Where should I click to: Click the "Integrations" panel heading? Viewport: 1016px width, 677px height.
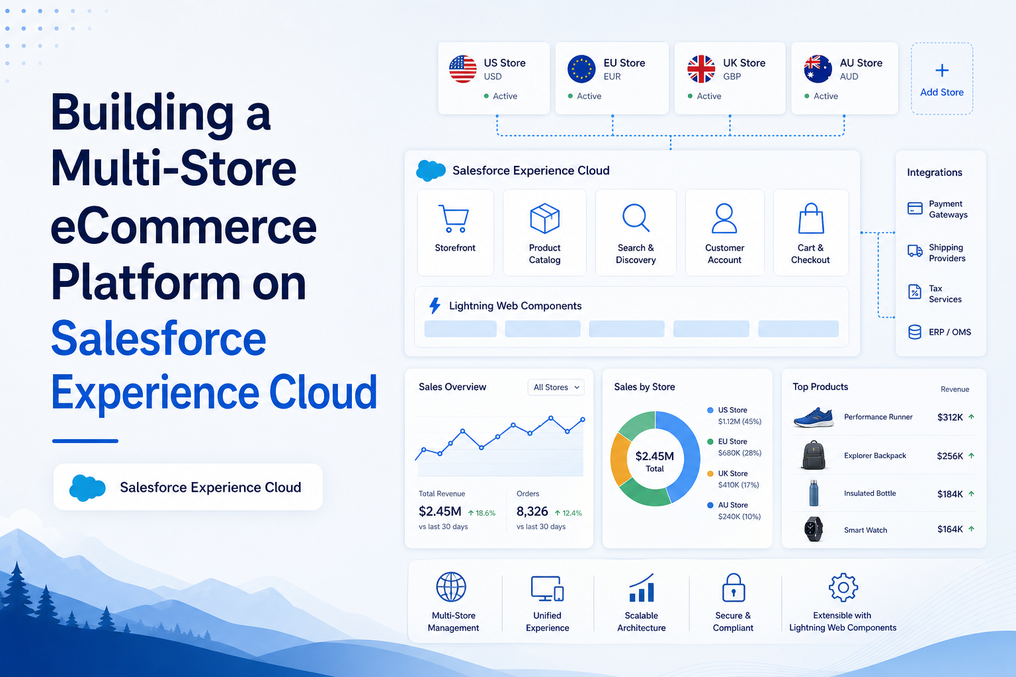point(935,173)
